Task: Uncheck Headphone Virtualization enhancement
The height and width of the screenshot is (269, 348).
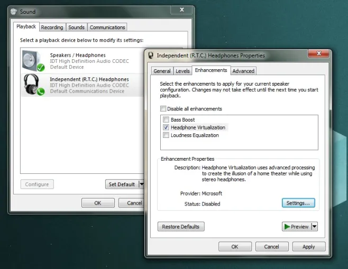Action: pos(166,127)
